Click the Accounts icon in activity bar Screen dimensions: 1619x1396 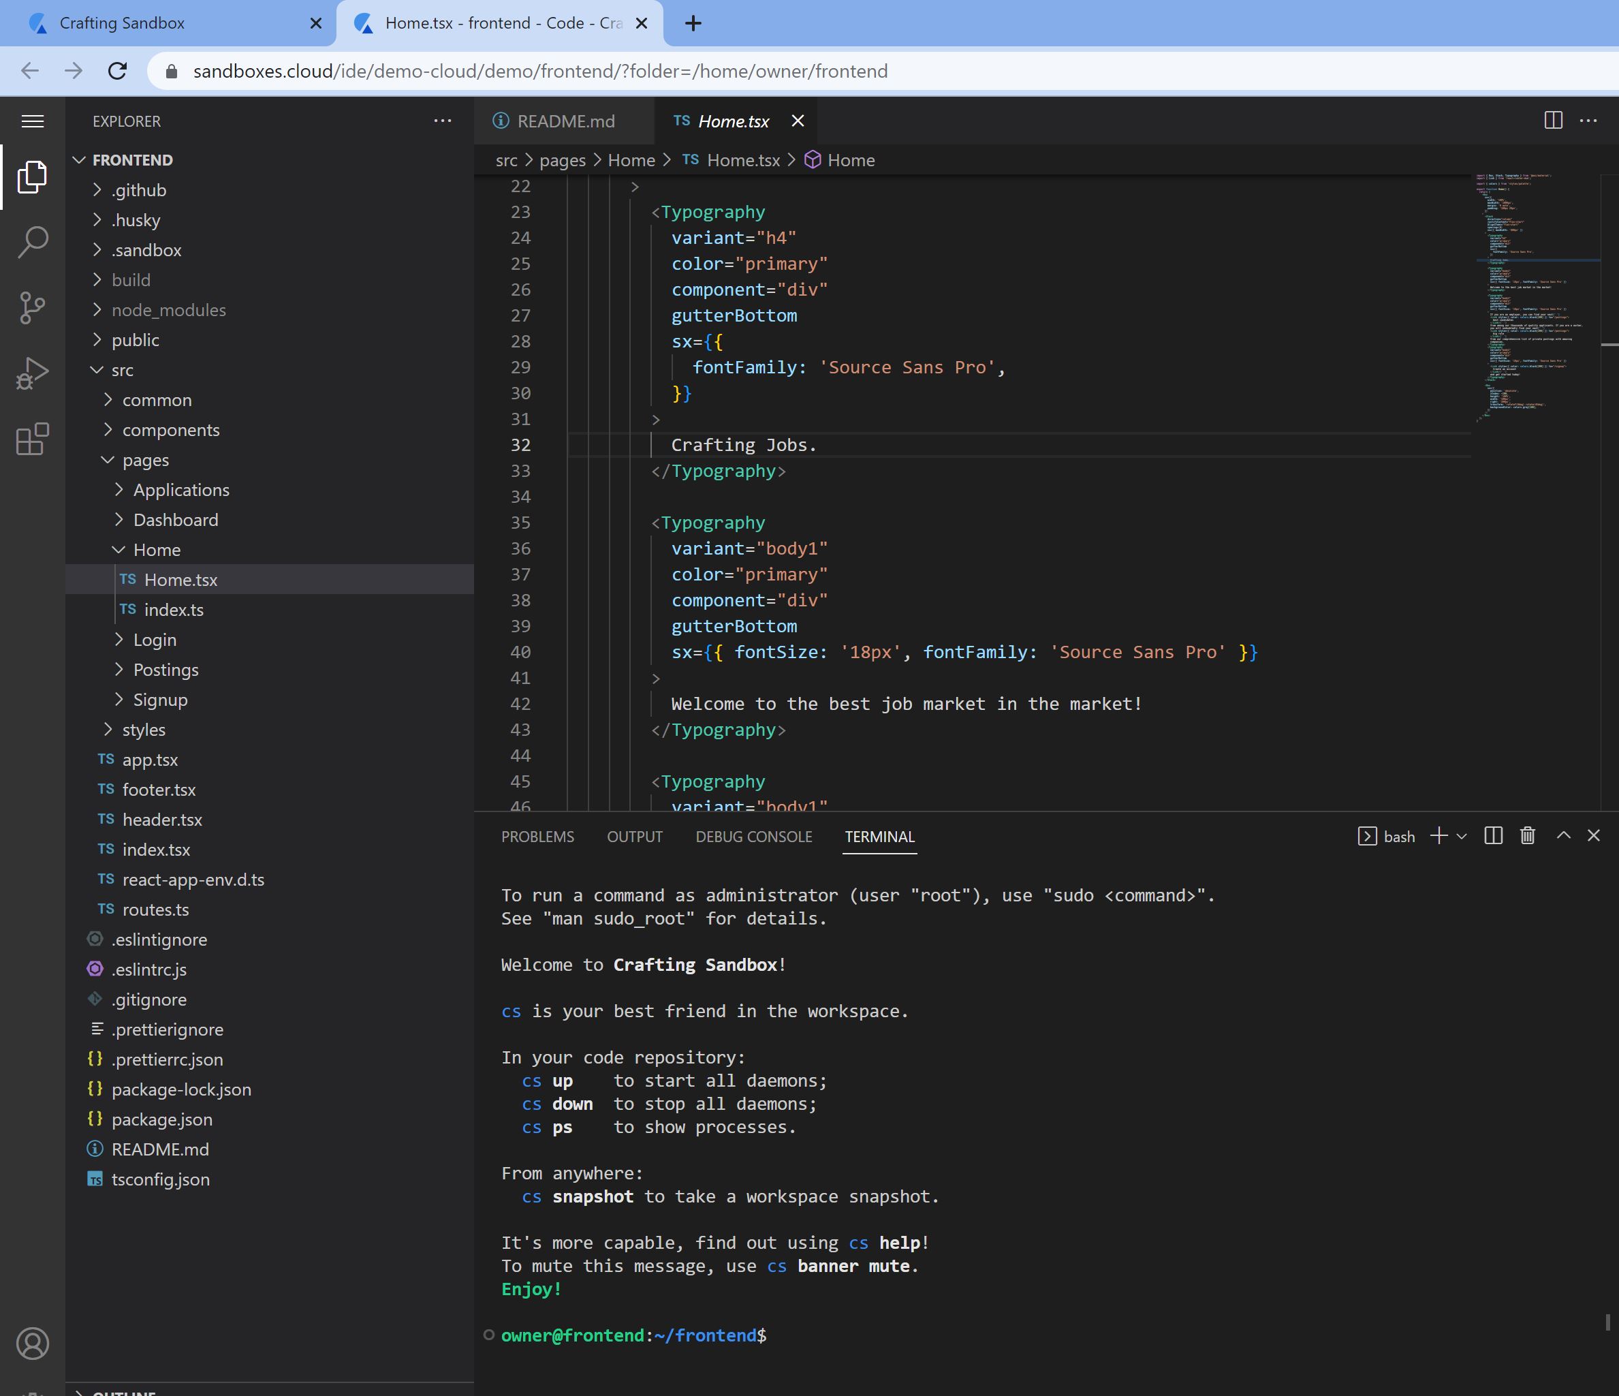pyautogui.click(x=32, y=1343)
